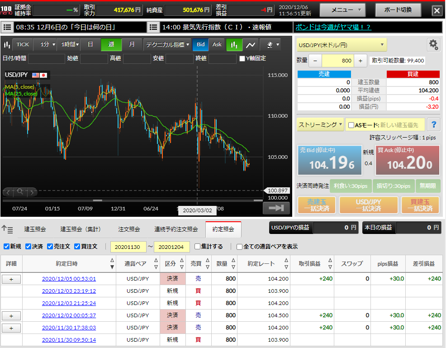
Task: Open USD/JPY currency pair dropdown
Action: click(342, 45)
